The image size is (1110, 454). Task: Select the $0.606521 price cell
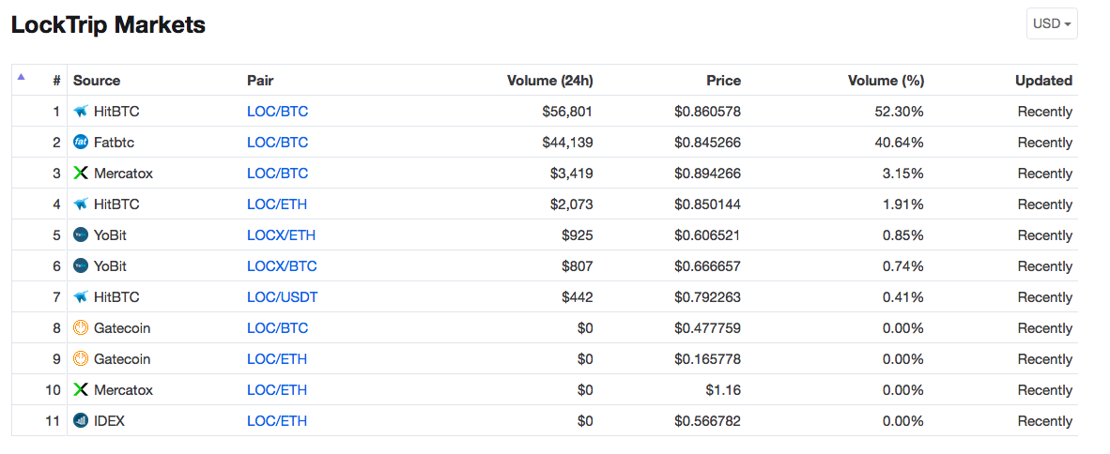pos(707,235)
